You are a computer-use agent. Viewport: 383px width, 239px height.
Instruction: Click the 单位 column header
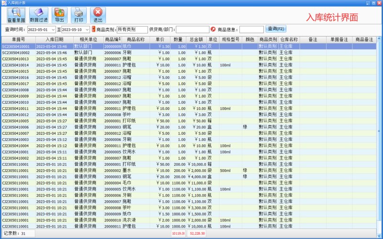point(213,40)
